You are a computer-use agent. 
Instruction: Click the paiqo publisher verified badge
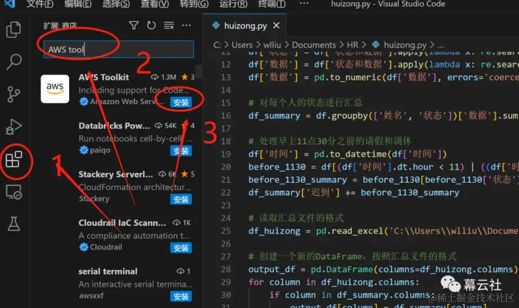pos(84,150)
